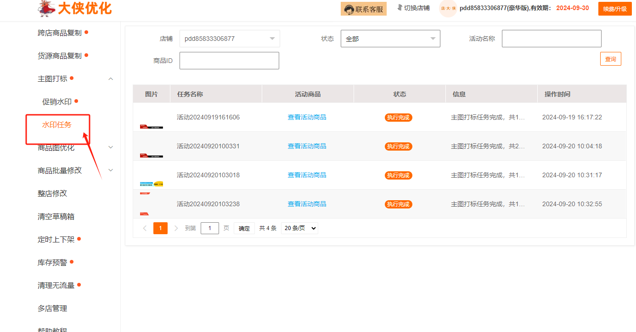Click timestamp 2024-09-19 16:17:22
The height and width of the screenshot is (332, 636).
[x=572, y=117]
